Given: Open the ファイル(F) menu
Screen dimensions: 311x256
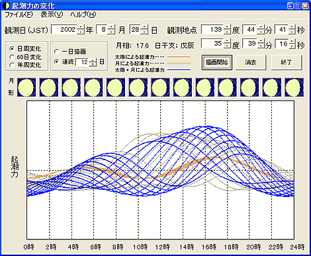Looking at the screenshot, I should pyautogui.click(x=19, y=15).
